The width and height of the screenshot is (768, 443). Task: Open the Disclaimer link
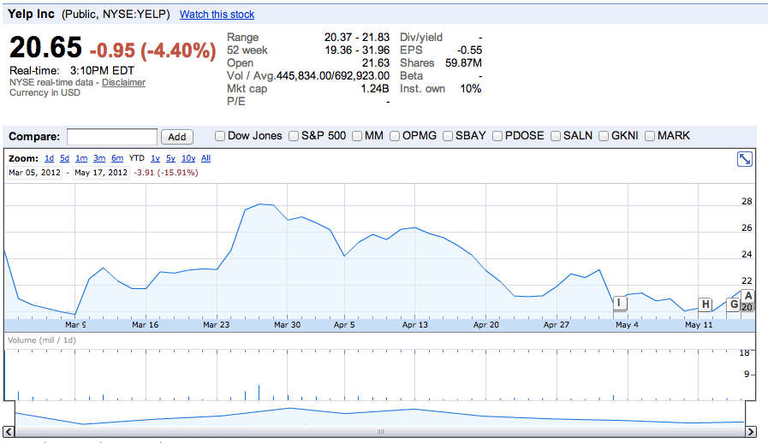click(x=123, y=83)
